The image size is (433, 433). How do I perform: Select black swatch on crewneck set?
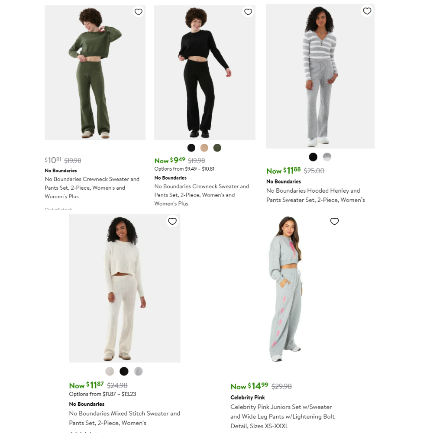(191, 148)
